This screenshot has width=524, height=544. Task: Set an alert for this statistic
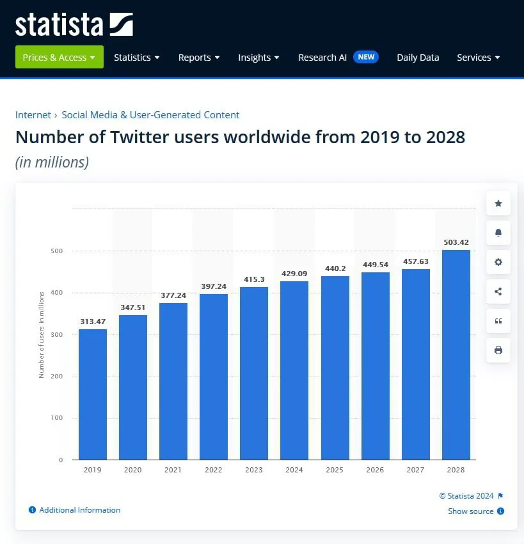coord(498,233)
